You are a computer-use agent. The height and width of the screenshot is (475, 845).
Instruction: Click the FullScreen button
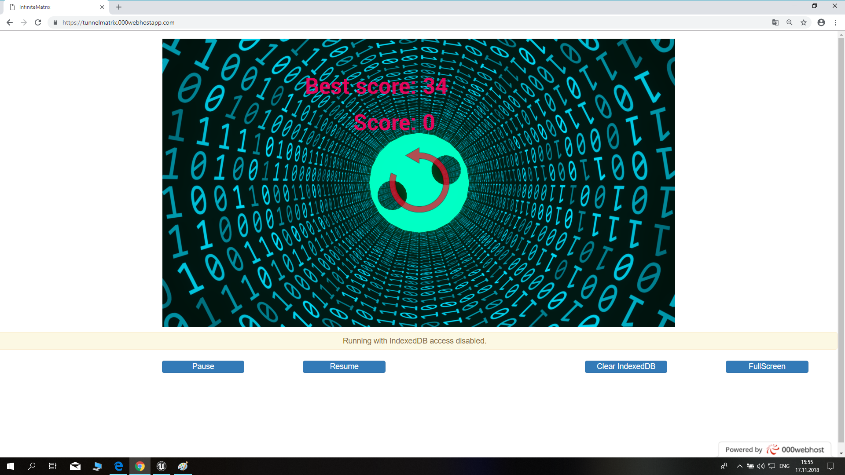coord(767,366)
